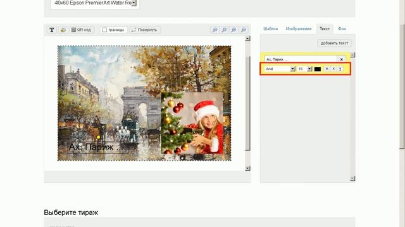Click the Выберите тираж heading

point(71,212)
